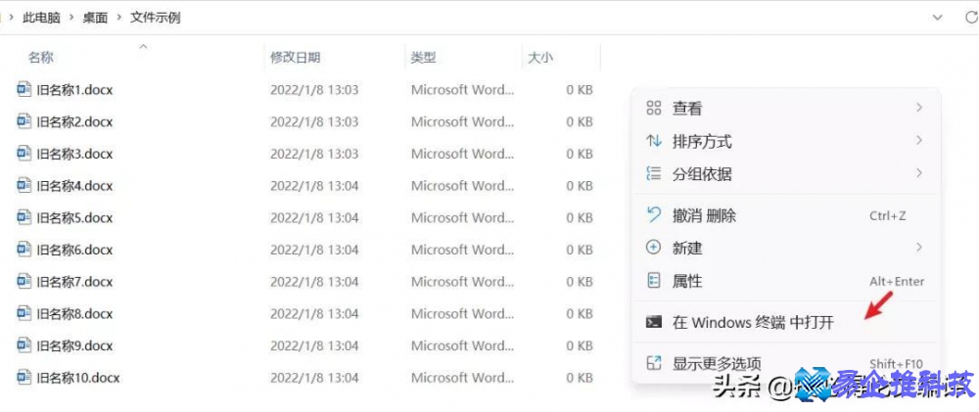979x412 pixels.
Task: Click the Word icon of 旧名称6.docx
Action: (23, 250)
